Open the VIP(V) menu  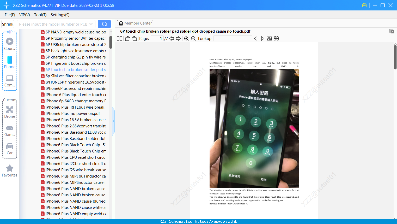click(25, 15)
